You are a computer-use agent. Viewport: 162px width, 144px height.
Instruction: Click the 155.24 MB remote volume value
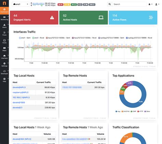click(x=101, y=139)
